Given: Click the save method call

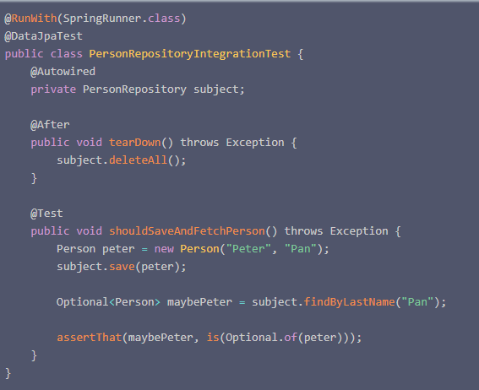Looking at the screenshot, I should 122,267.
